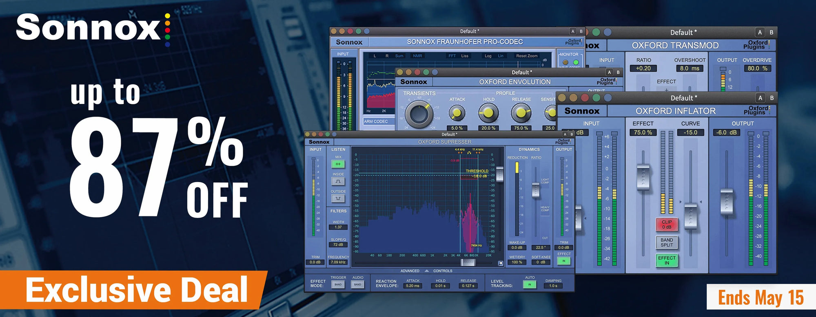Click the Inflator CURVE -15.0 value

coord(690,132)
